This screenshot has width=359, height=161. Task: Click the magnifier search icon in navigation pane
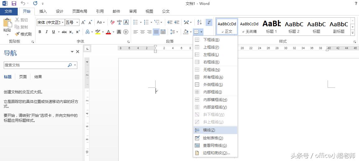70,65
